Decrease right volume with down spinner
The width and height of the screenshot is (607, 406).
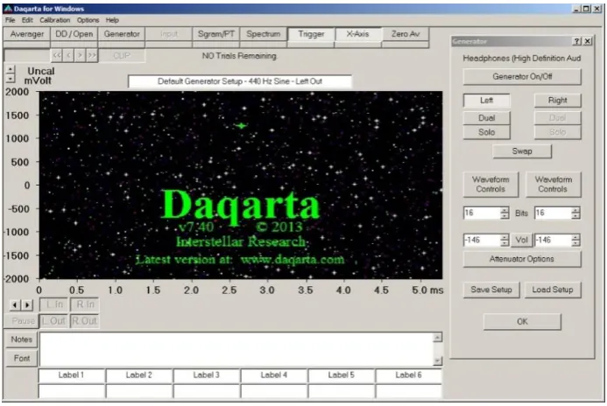click(575, 243)
